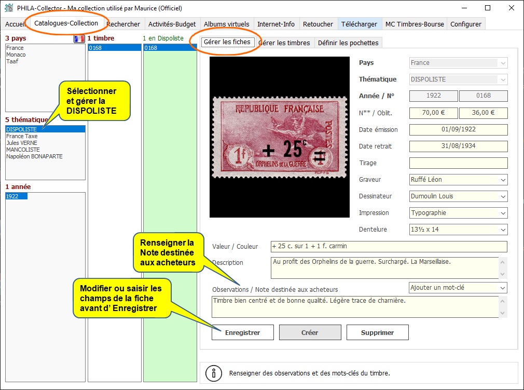Select the Définir les pochettes sub-tab

(348, 43)
